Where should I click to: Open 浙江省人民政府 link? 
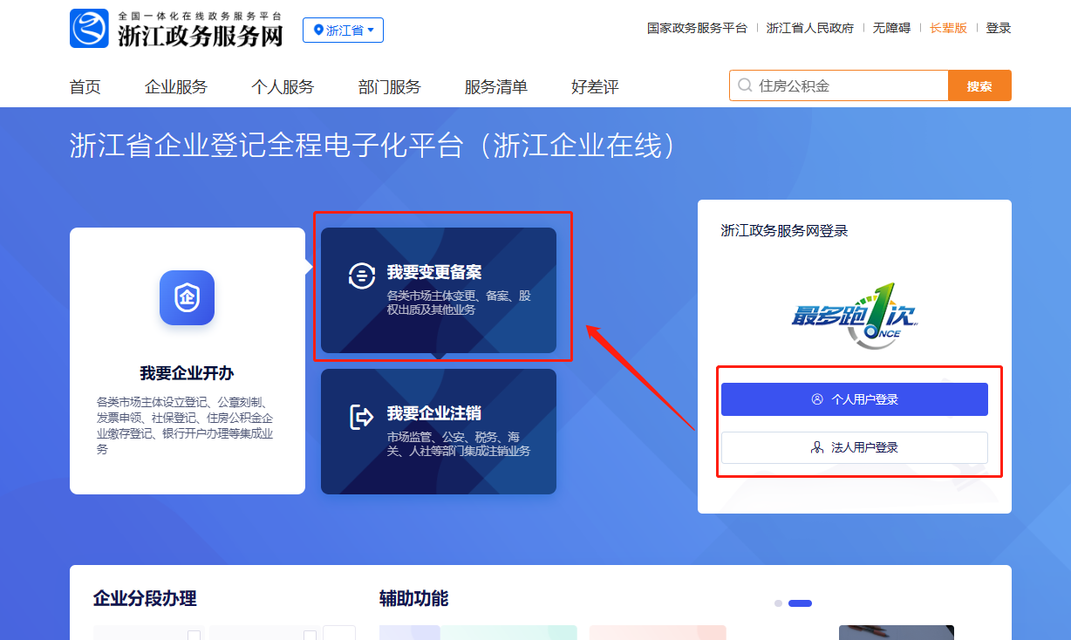click(810, 28)
